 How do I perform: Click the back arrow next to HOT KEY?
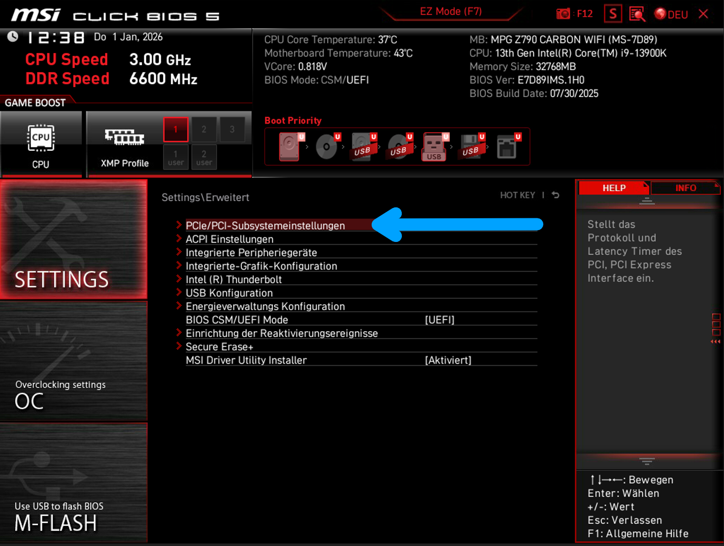tap(556, 195)
